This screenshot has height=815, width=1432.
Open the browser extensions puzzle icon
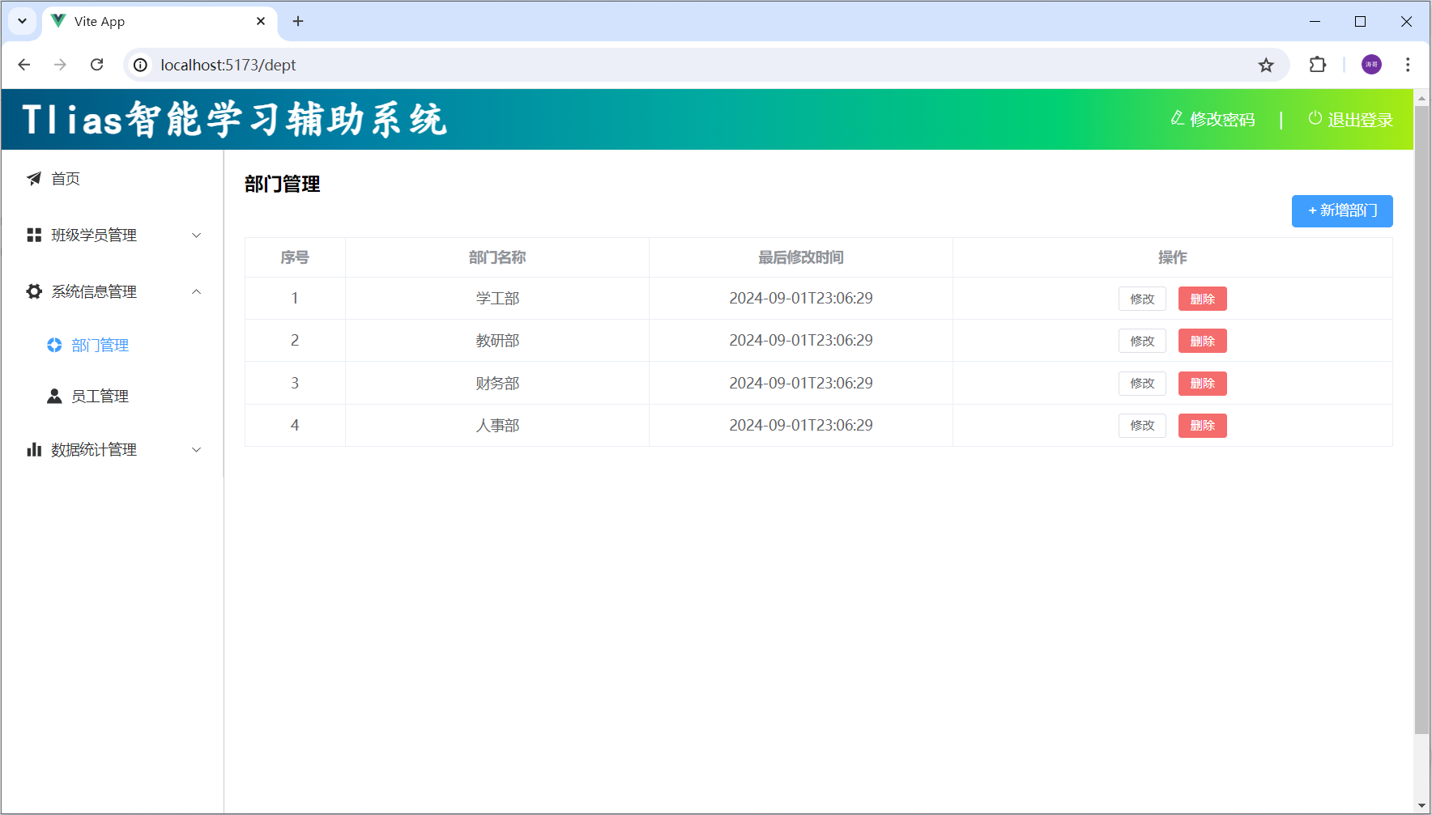[1318, 65]
